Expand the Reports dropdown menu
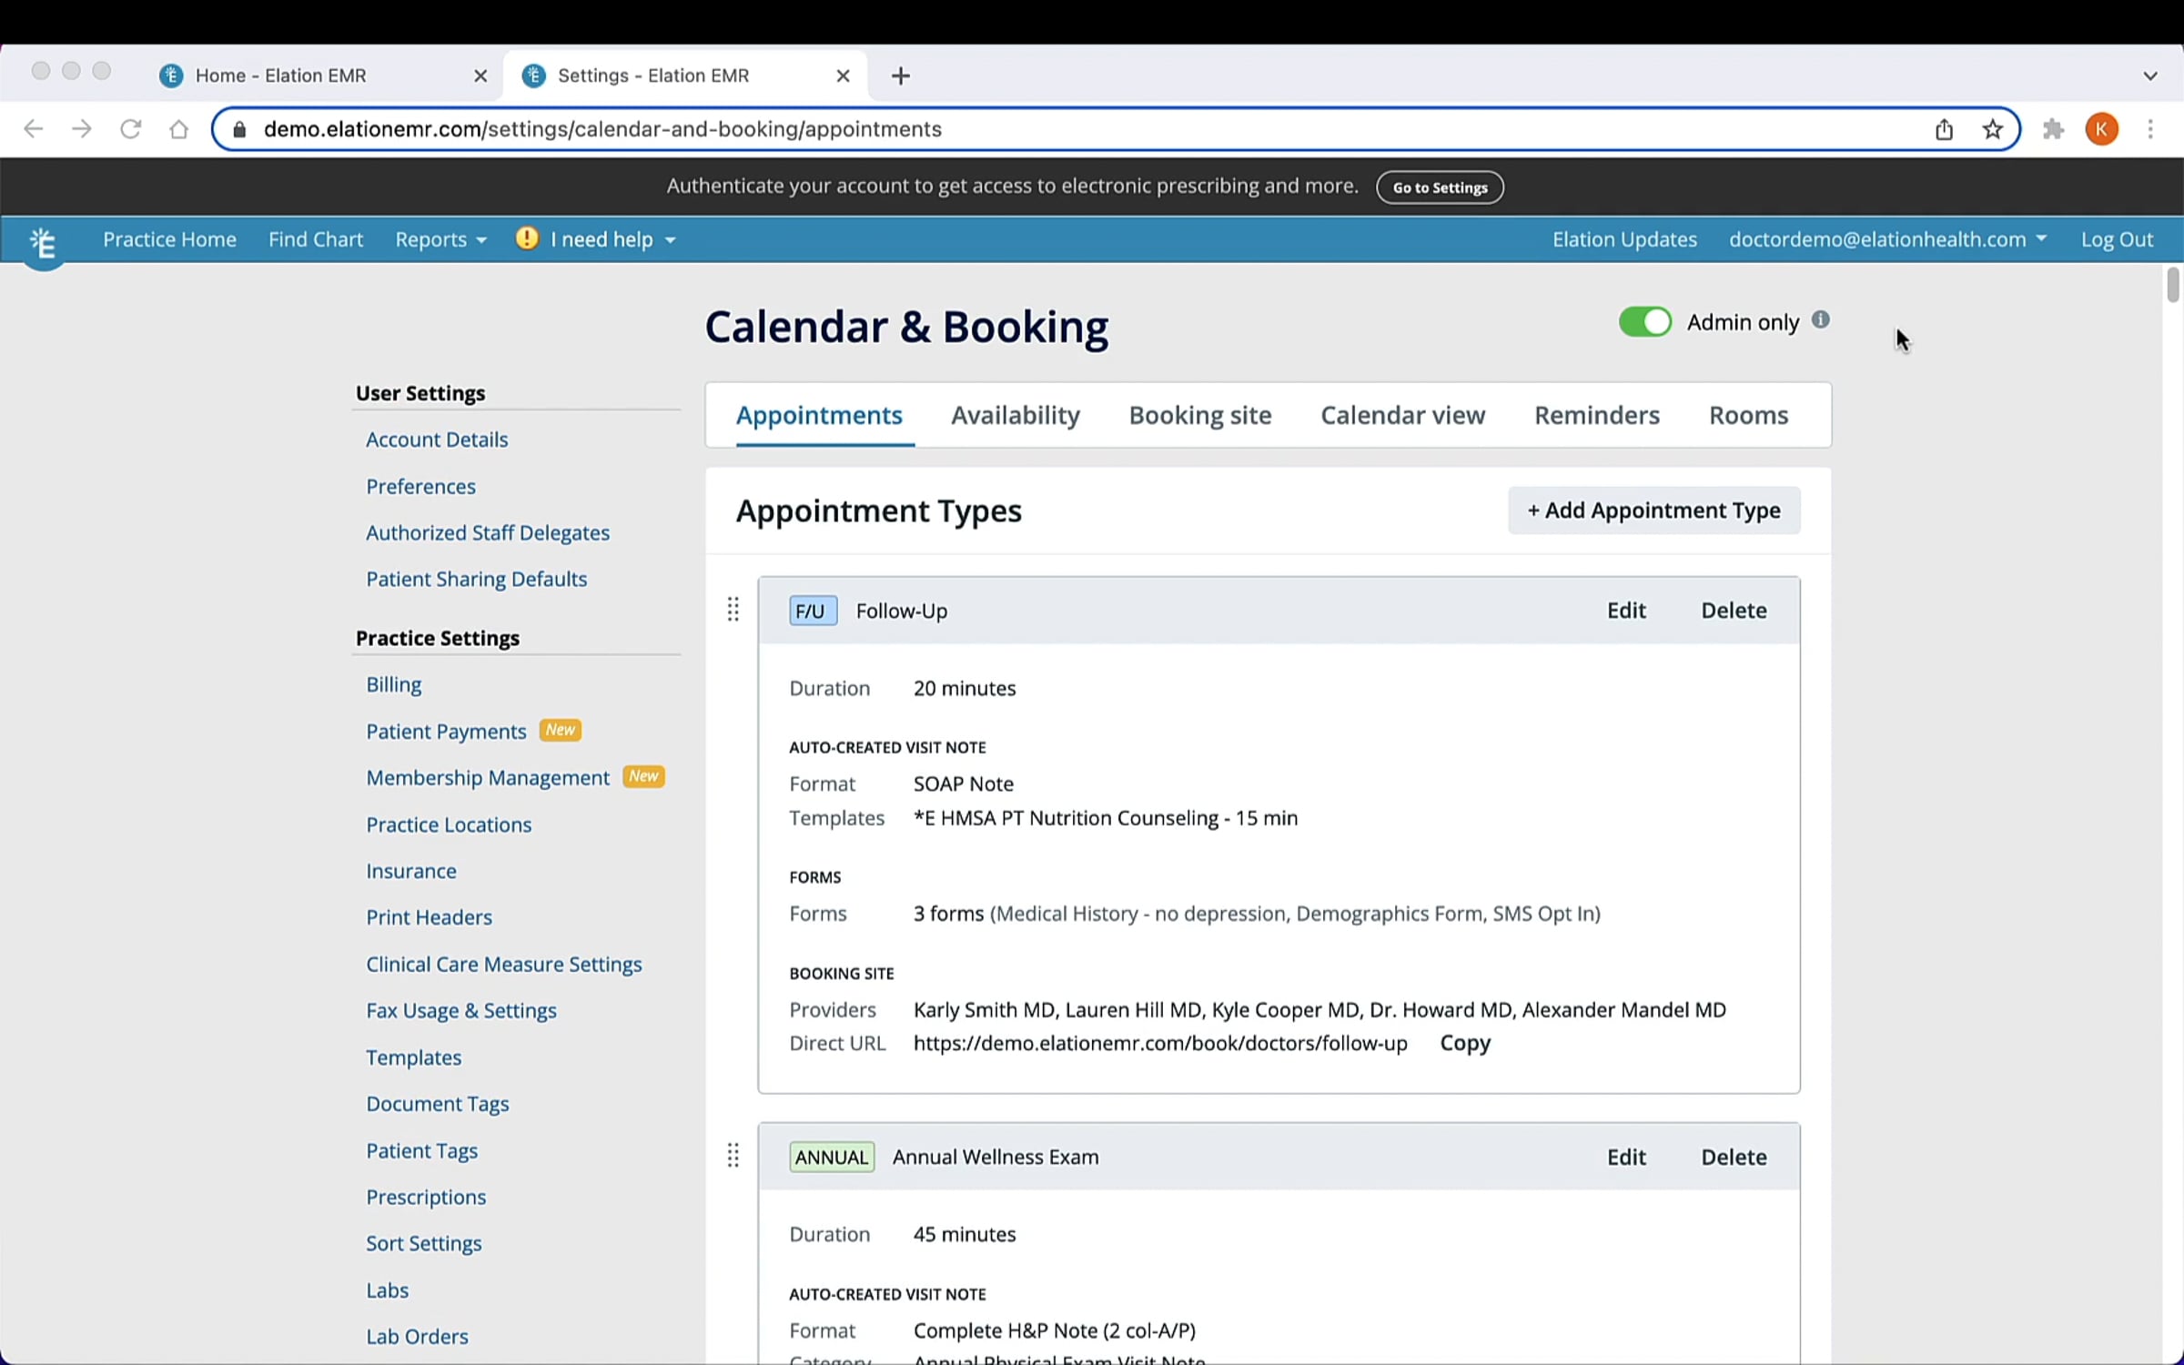 tap(440, 239)
